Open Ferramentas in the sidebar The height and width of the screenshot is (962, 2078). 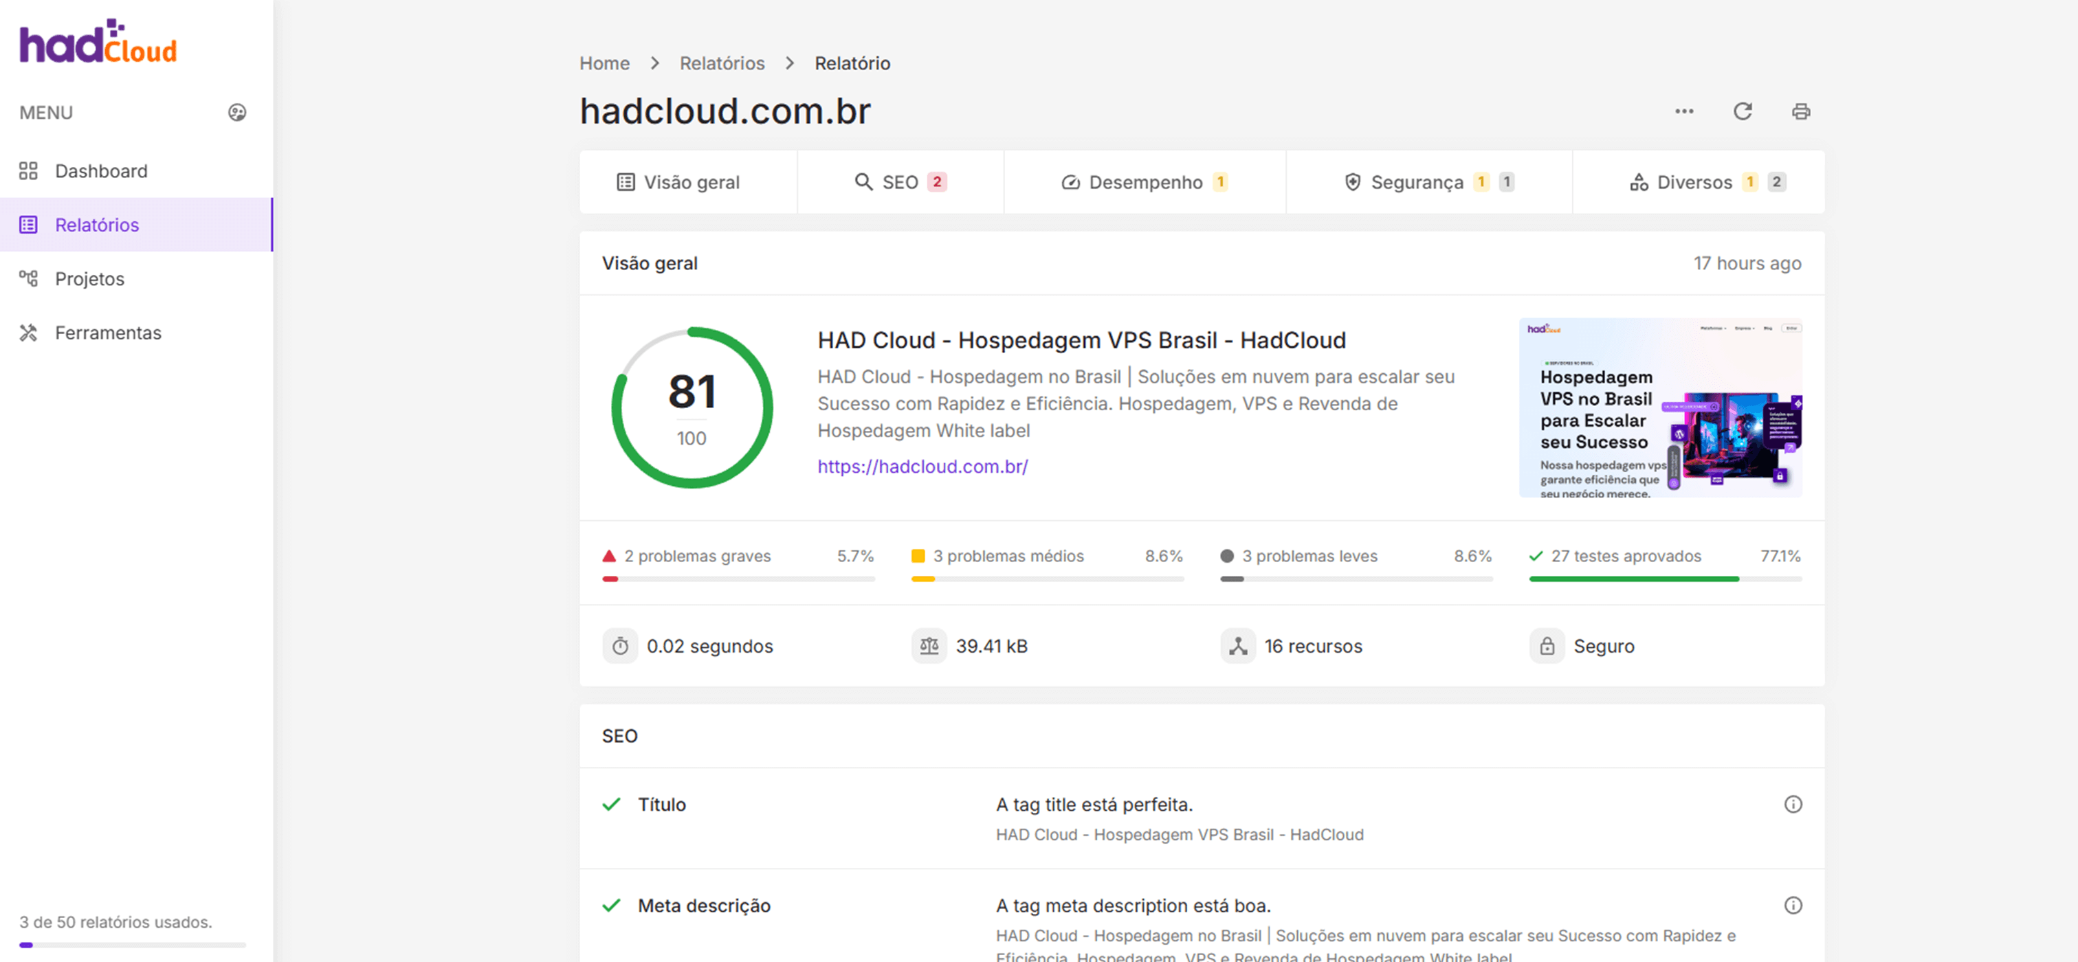pyautogui.click(x=136, y=333)
